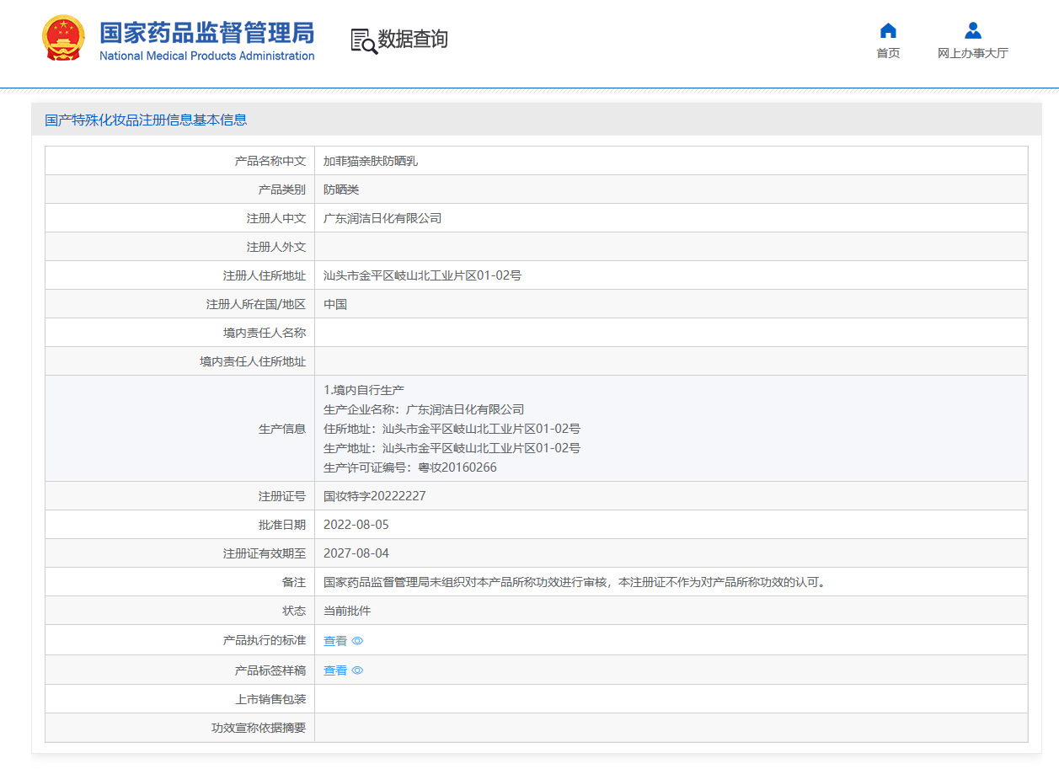
Task: Click the 生产信息 label cell
Action: (179, 429)
